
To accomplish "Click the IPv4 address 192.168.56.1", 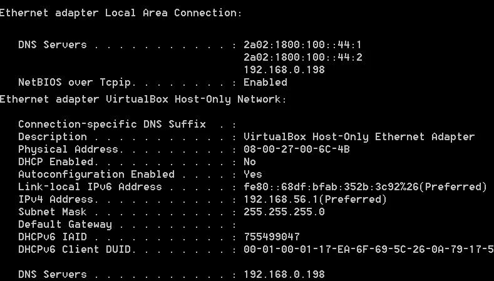I will coord(315,200).
